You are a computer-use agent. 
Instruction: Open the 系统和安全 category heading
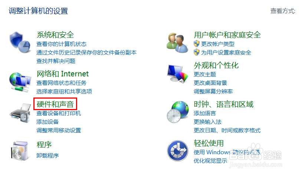[x=55, y=35]
